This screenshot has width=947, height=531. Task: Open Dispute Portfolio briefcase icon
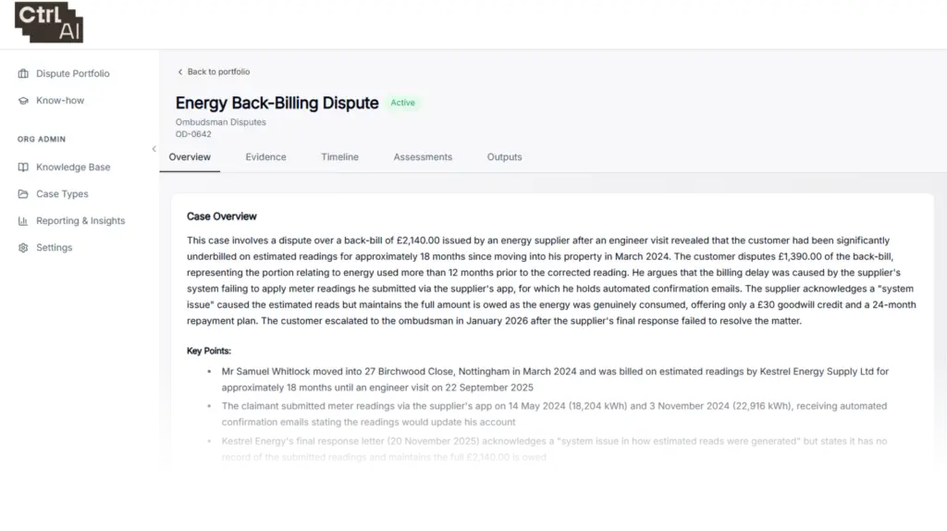tap(23, 74)
